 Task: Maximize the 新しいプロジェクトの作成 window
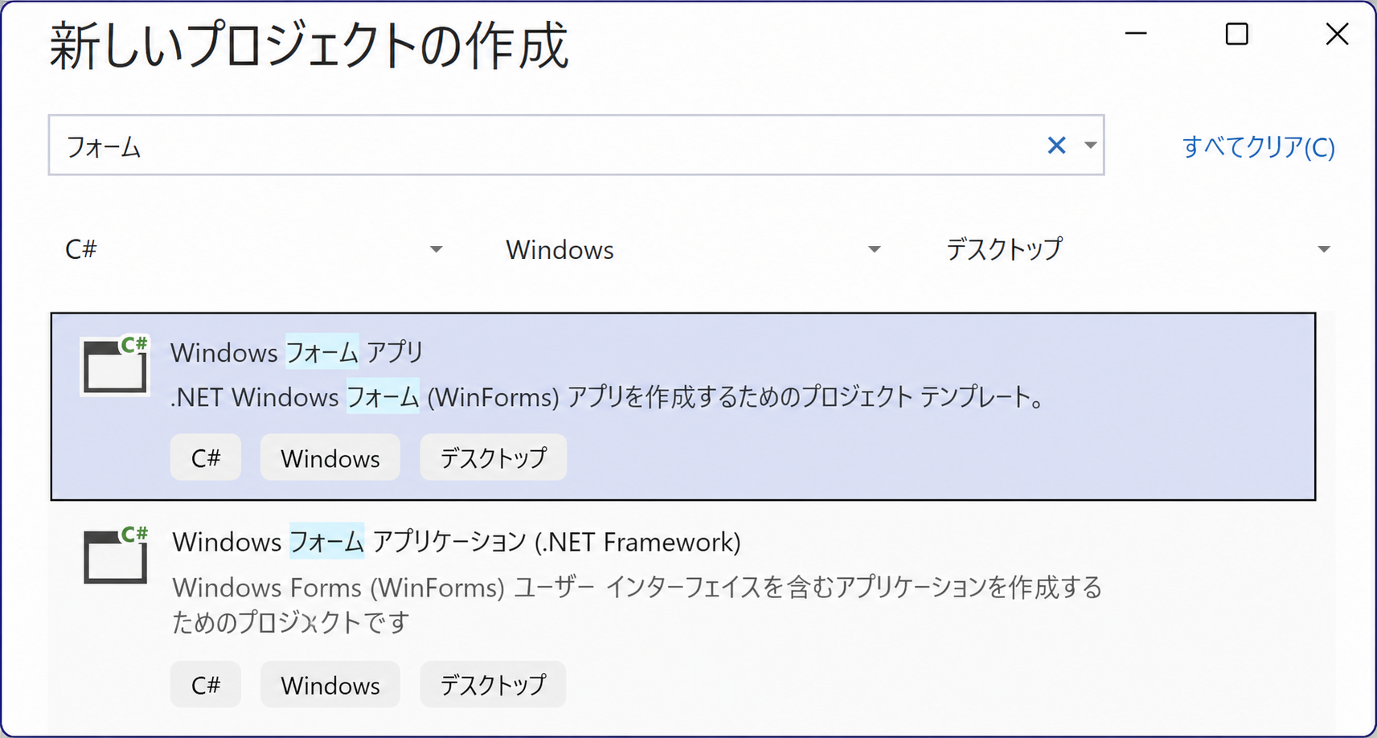[x=1236, y=34]
